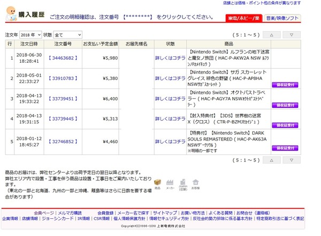321x236 pixels.
Task: Open the 店舗情報 footer link
Action: click(x=30, y=218)
